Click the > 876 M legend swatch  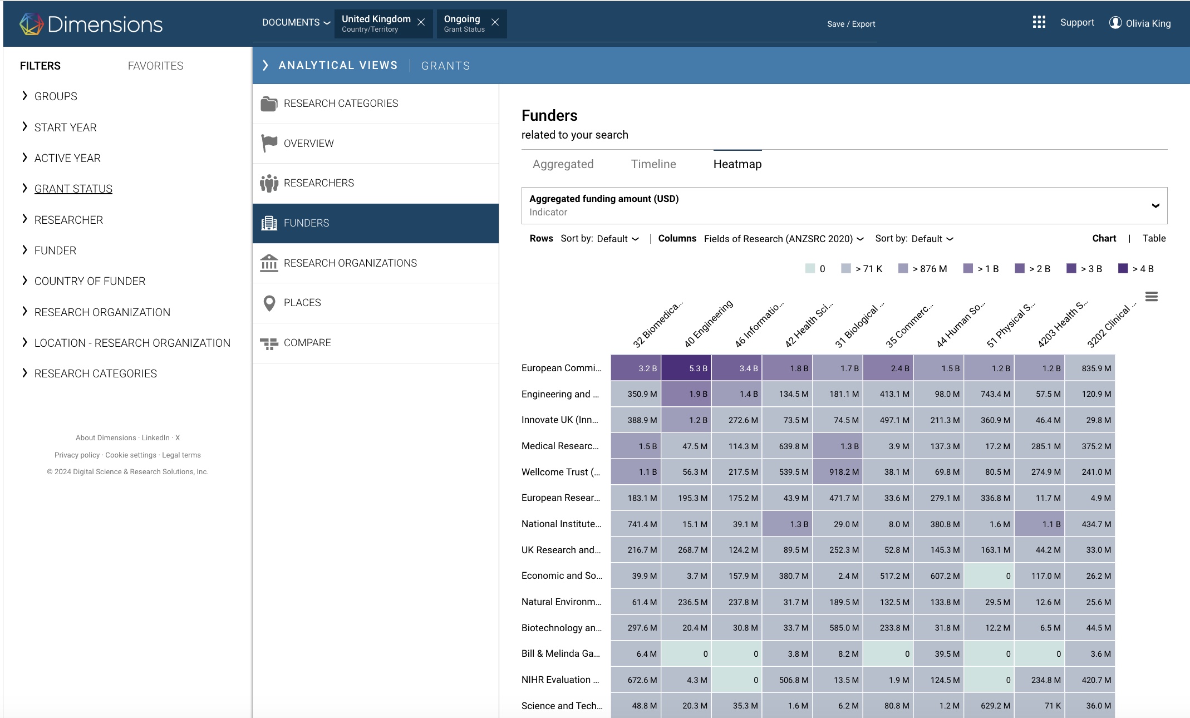903,268
